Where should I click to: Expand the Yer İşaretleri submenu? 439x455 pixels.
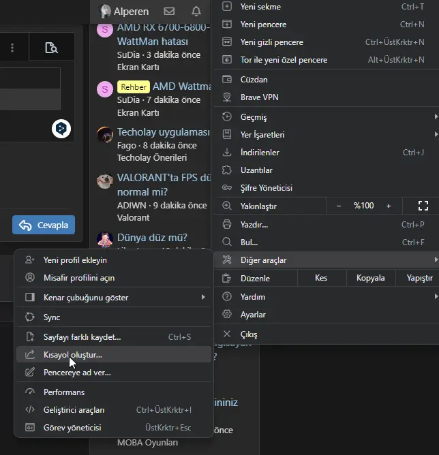click(327, 135)
